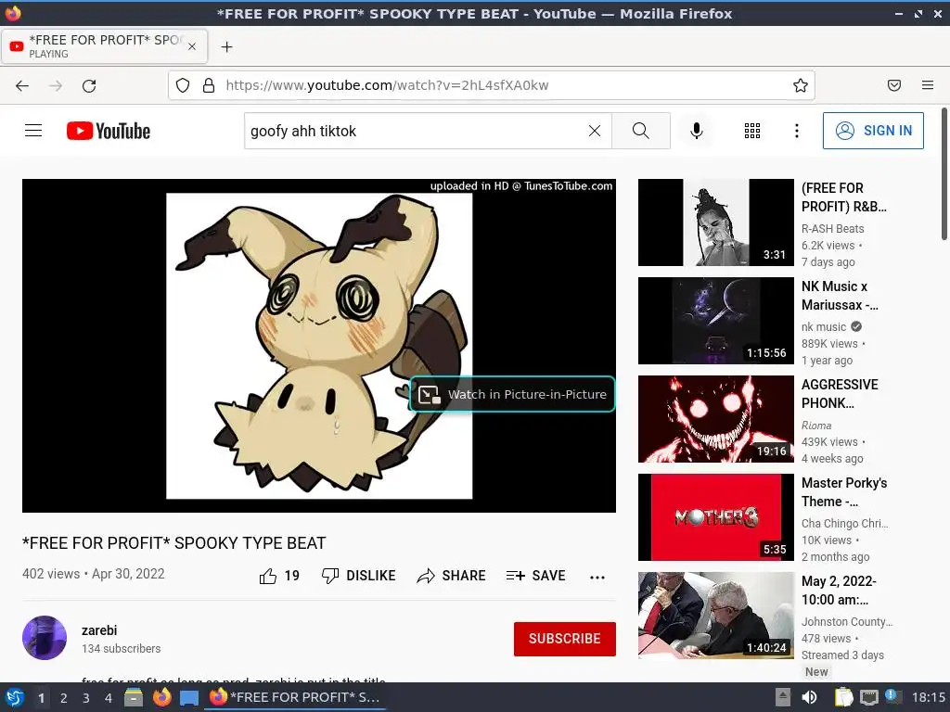Open the Firefox application menu
950x712 pixels.
(x=928, y=85)
